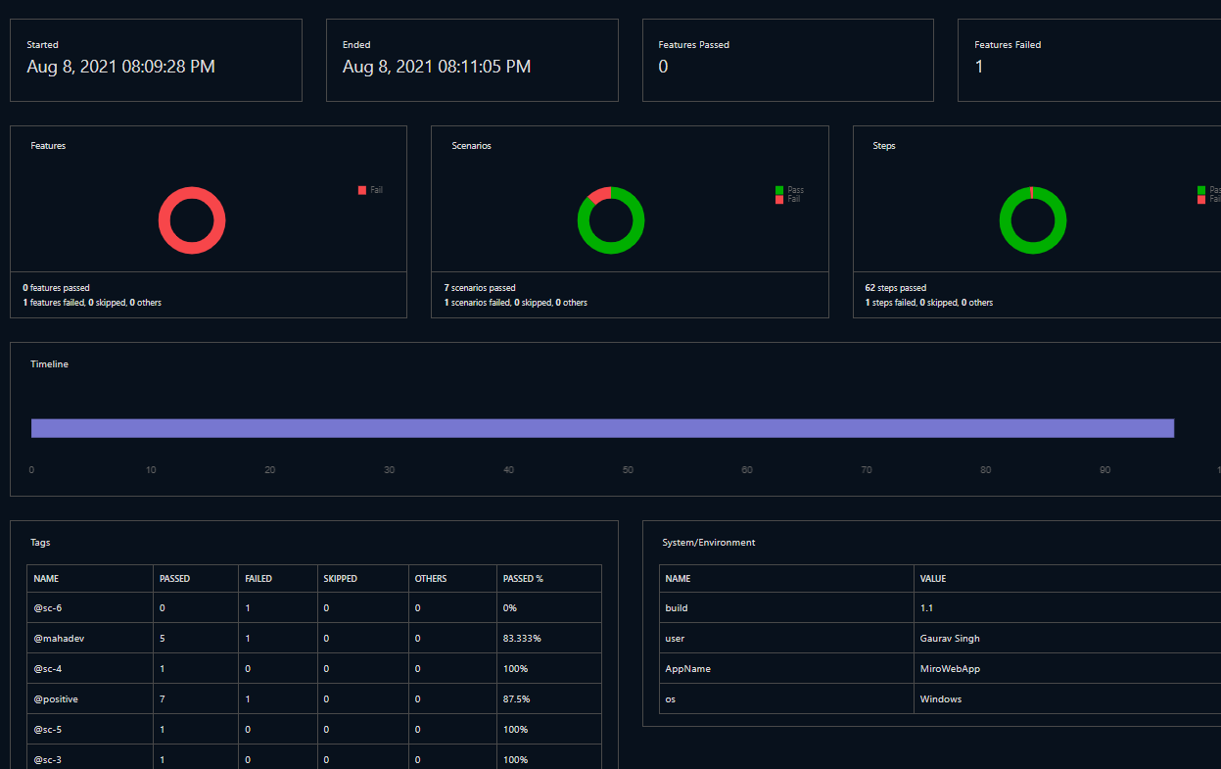Click the PASSED column header in Tags table

pyautogui.click(x=174, y=579)
